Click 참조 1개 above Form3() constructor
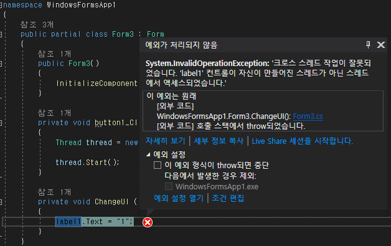The image size is (391, 246). (54, 54)
